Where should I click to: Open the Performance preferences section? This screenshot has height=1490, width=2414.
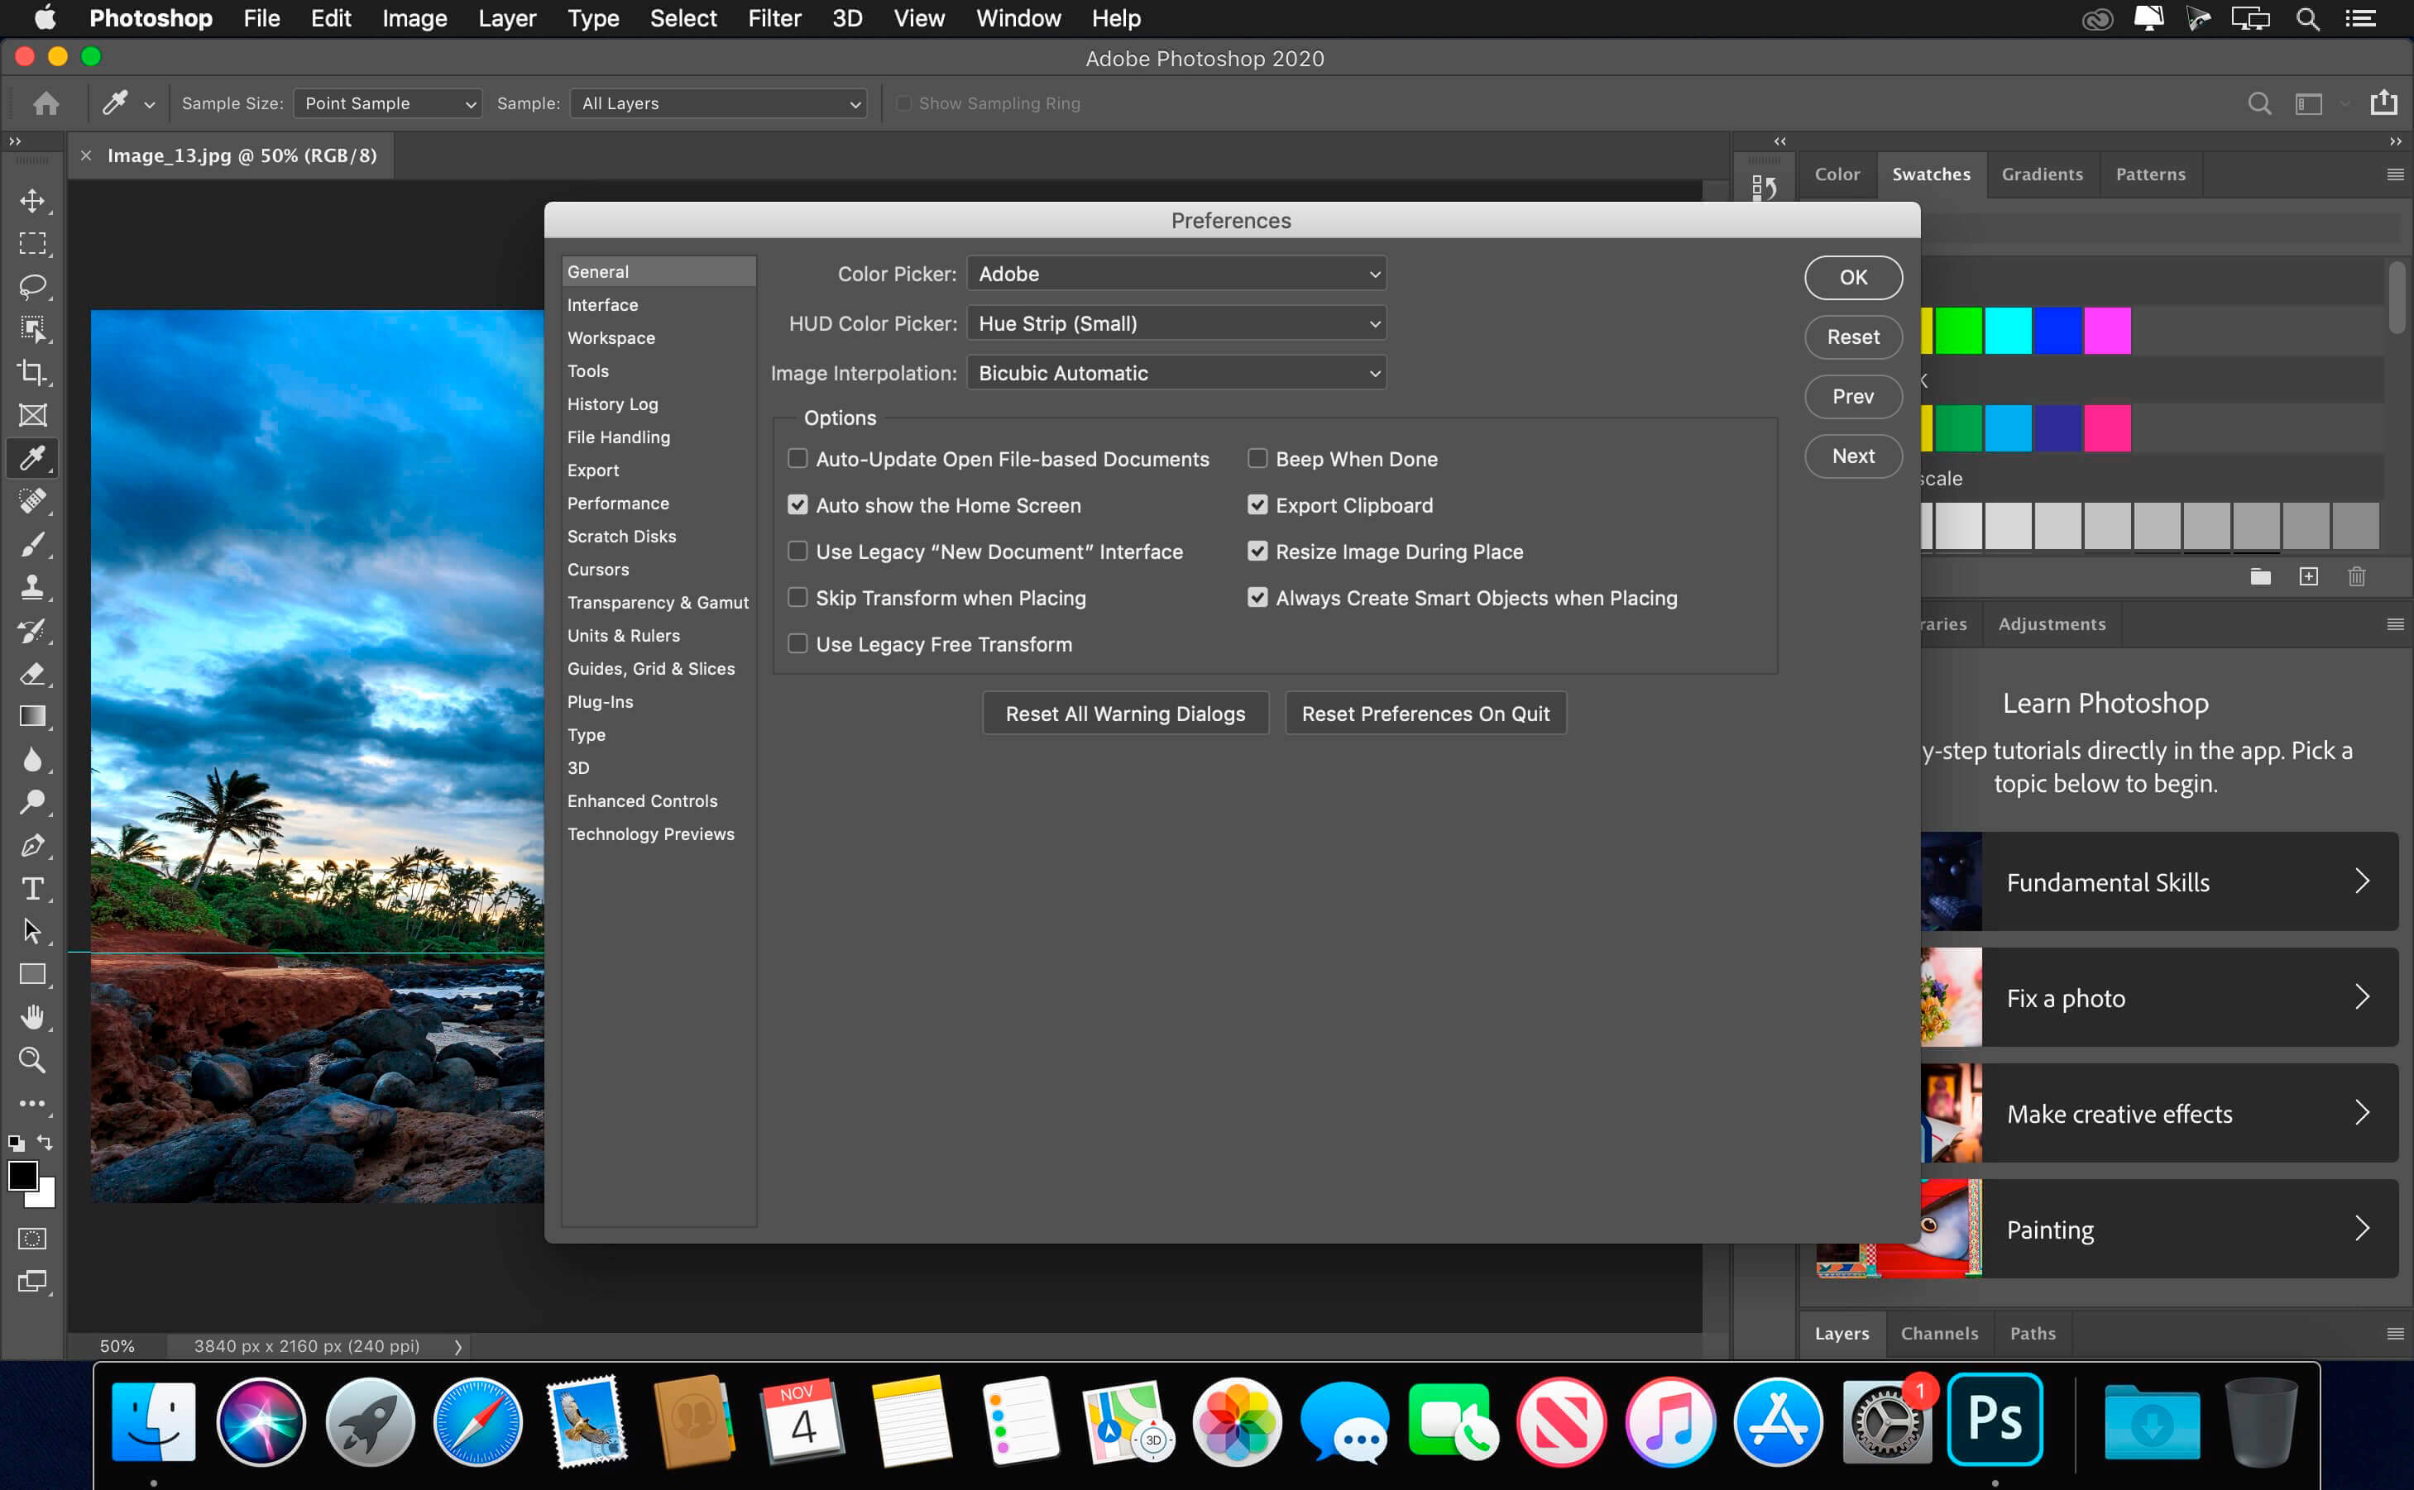click(617, 501)
